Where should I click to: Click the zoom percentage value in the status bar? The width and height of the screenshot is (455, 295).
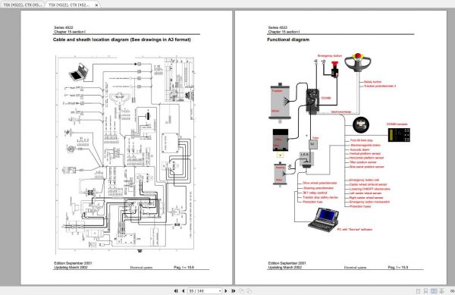click(452, 290)
